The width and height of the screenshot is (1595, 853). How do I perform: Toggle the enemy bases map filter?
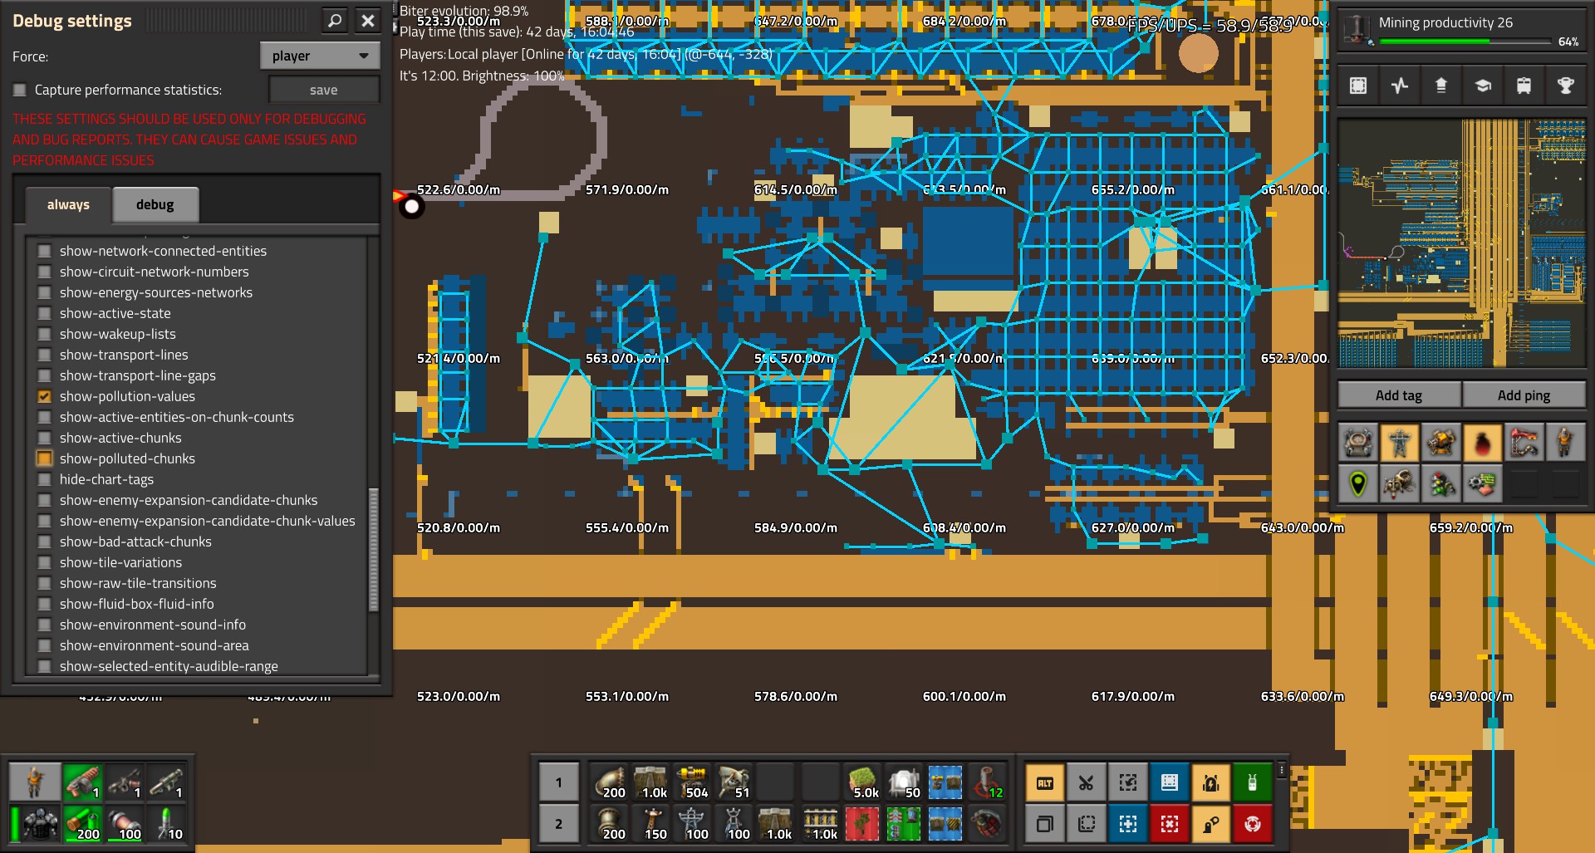1400,483
